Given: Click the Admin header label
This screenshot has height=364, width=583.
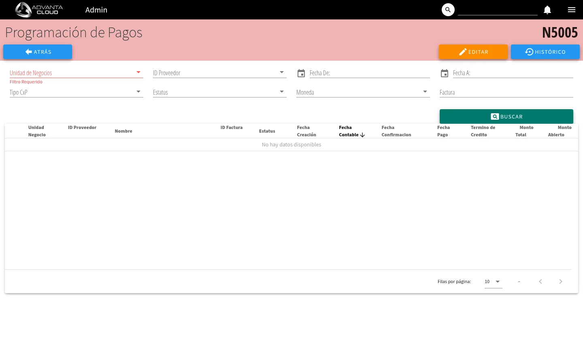Looking at the screenshot, I should click(x=96, y=10).
